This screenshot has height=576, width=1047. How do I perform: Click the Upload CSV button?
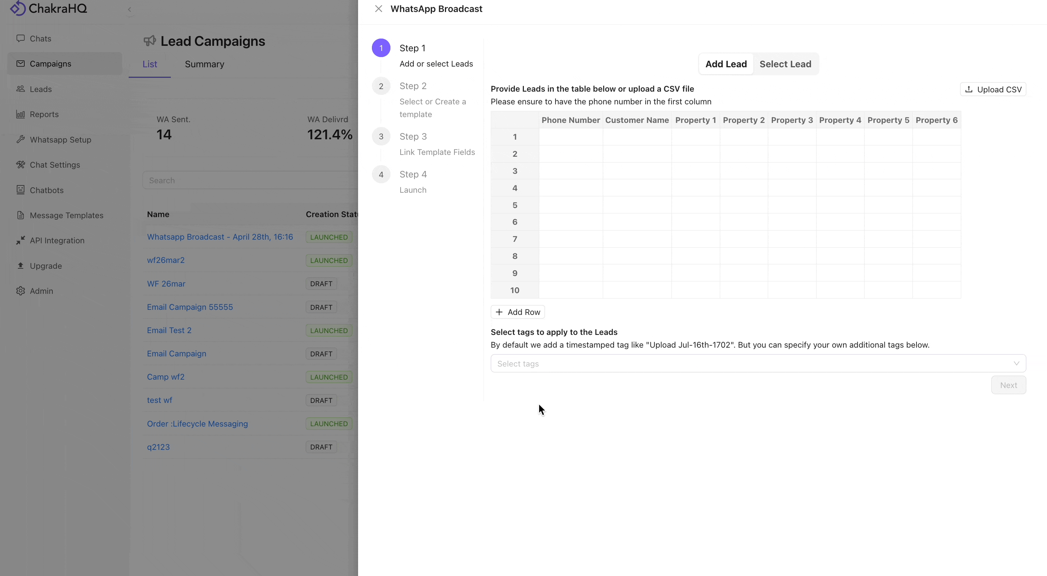point(993,89)
